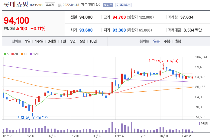The width and height of the screenshot is (210, 140).
Task: Click the 84,009 price axis label
Action: click(x=200, y=97)
